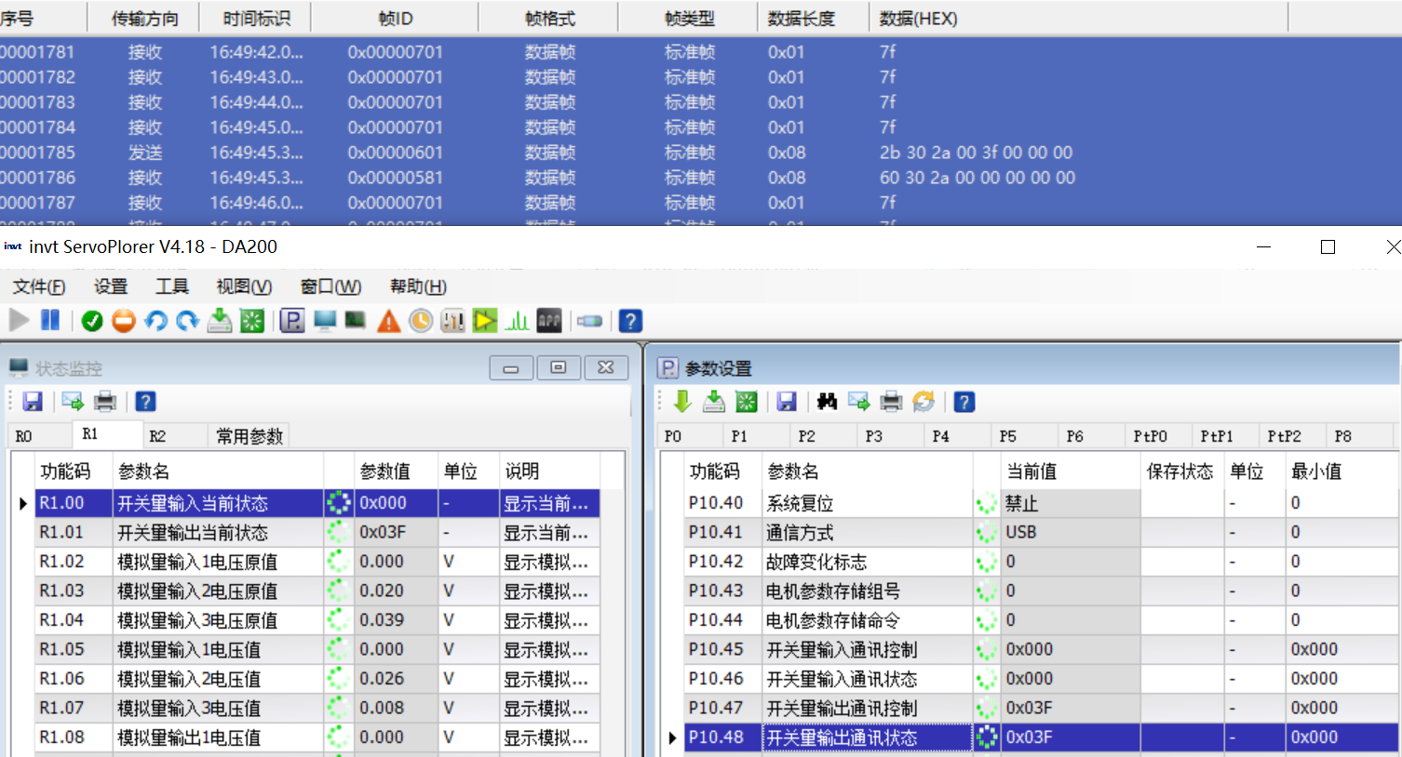Screen dimensions: 1402x757
Task: Select the R1.04 模拟量输入3电压原值 row
Action: (317, 619)
